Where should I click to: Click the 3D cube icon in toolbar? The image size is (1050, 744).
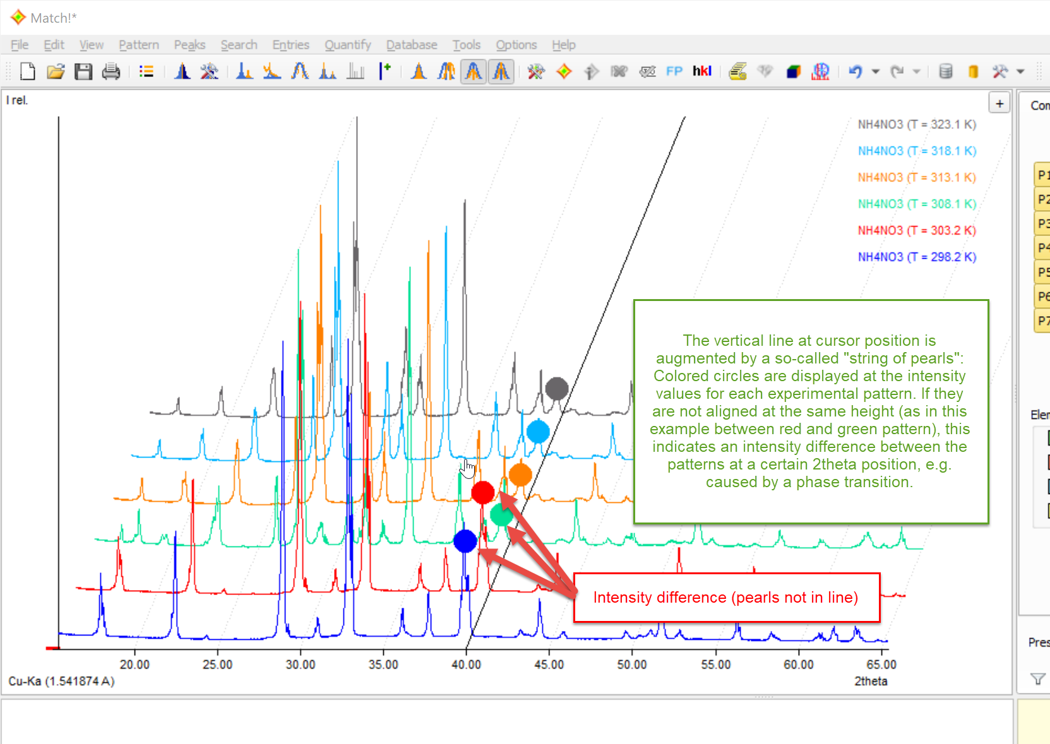click(x=793, y=71)
